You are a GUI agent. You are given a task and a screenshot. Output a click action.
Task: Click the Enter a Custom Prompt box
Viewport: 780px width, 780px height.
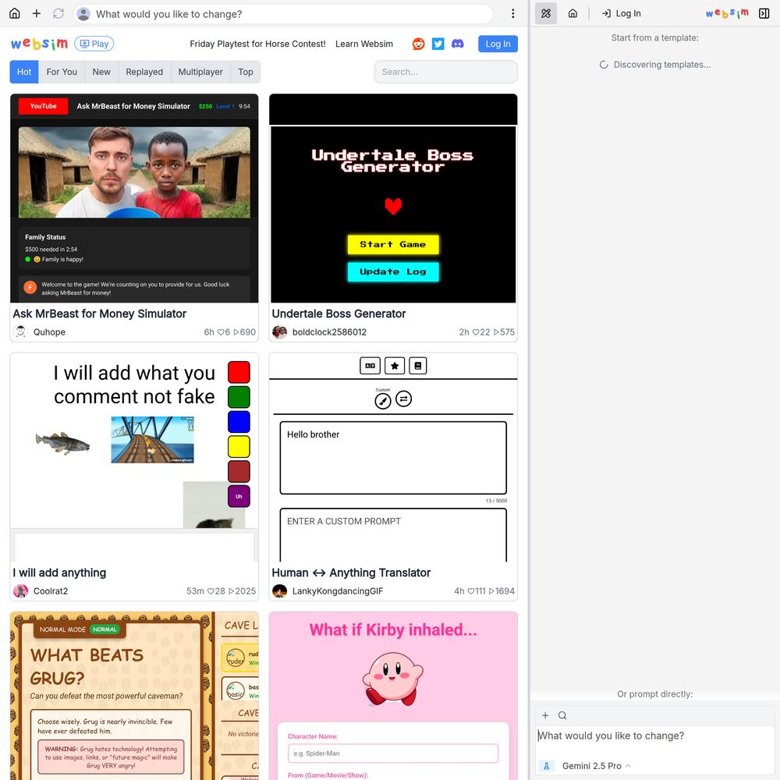(x=393, y=535)
